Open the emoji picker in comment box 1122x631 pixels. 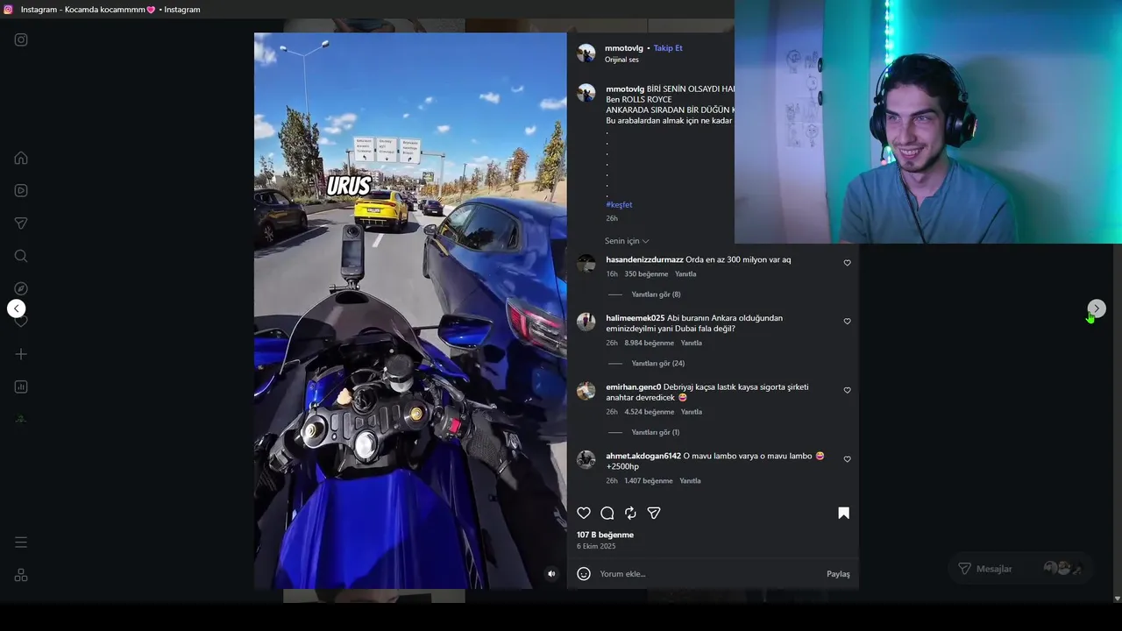pyautogui.click(x=584, y=574)
